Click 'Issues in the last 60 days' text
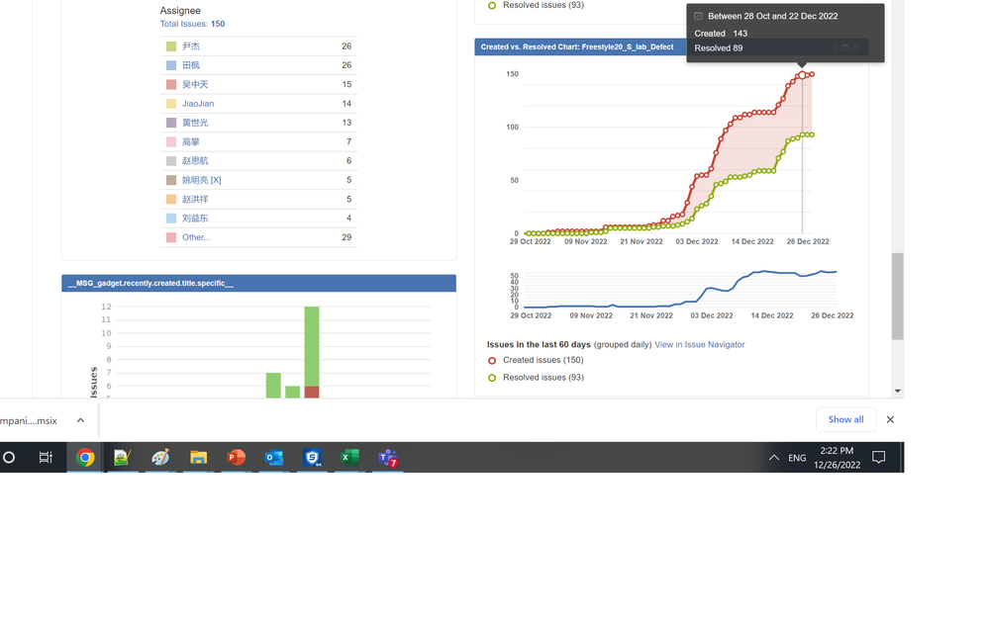 (x=539, y=345)
